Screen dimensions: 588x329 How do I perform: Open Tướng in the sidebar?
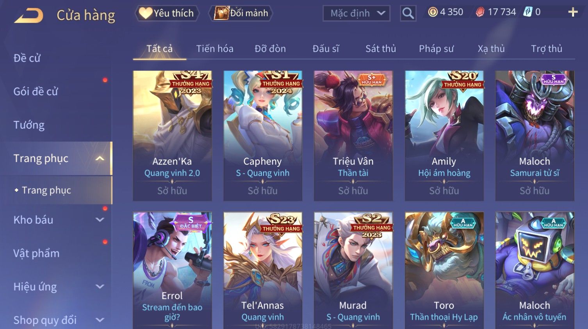coord(29,125)
